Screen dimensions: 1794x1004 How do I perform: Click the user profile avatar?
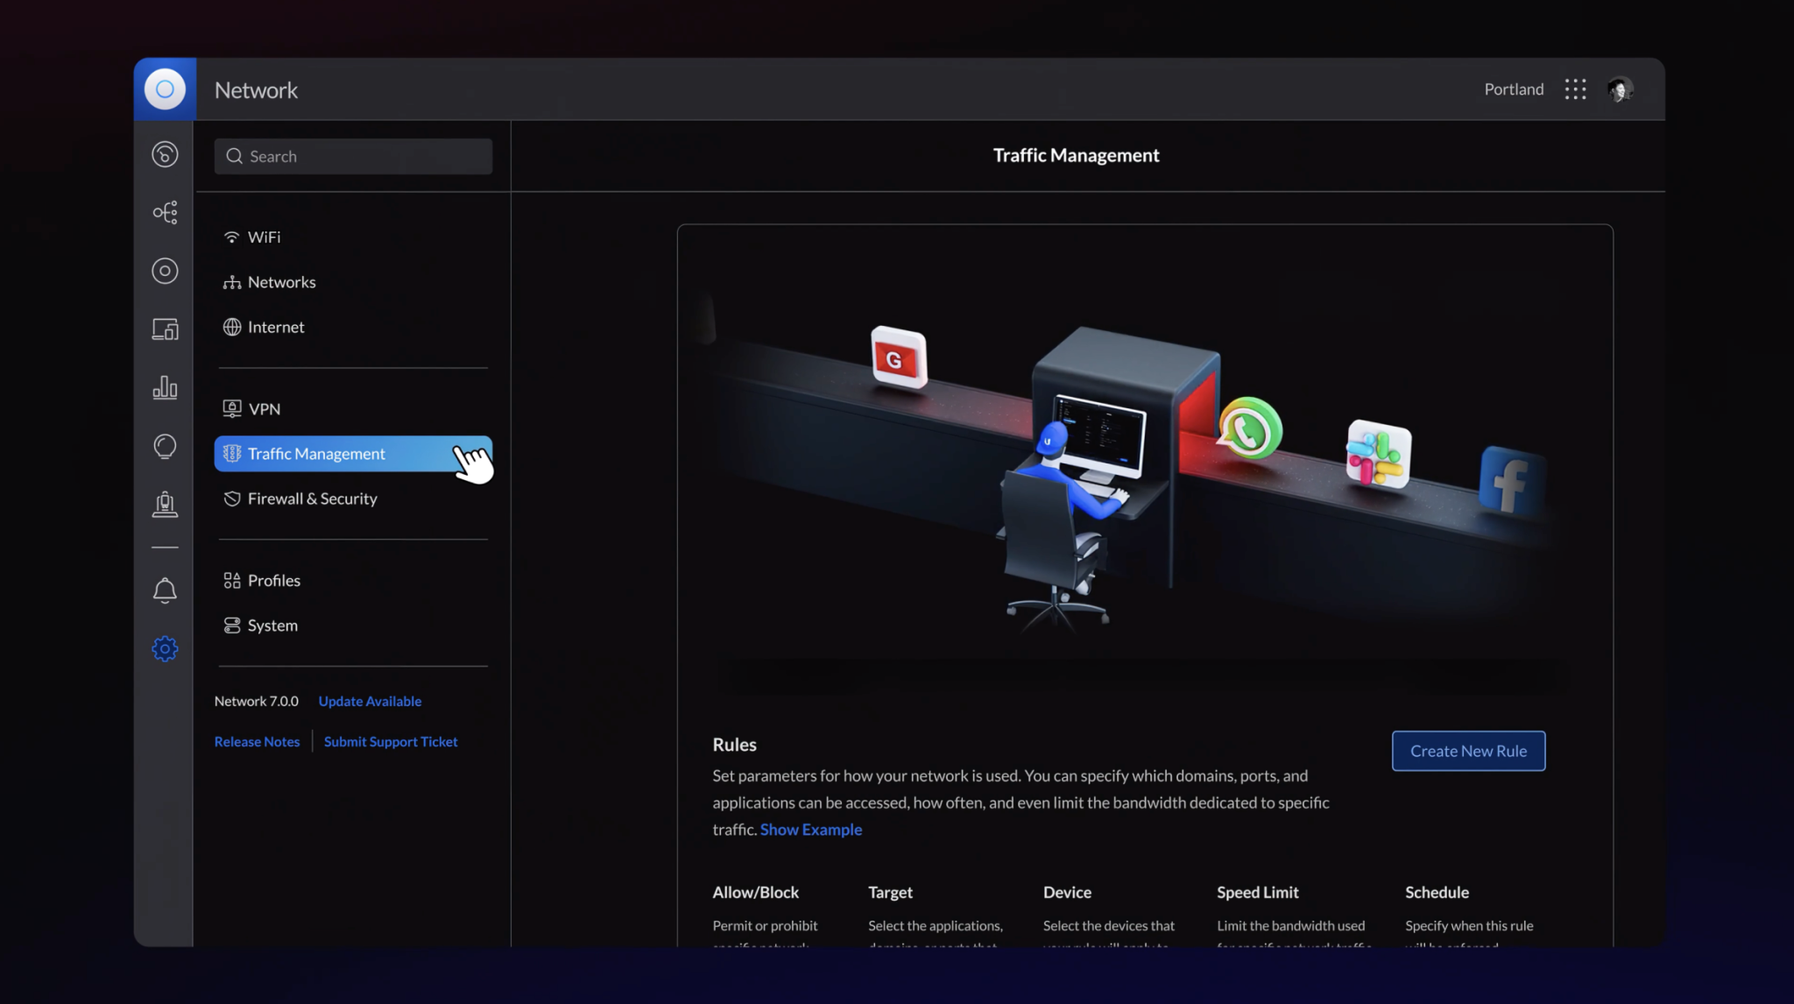[x=1620, y=89]
